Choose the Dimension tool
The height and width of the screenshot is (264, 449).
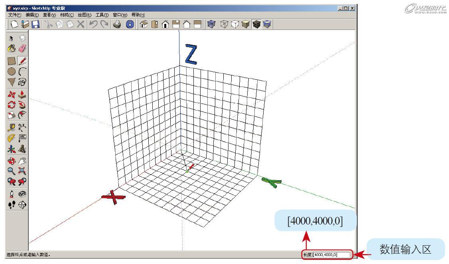point(22,128)
